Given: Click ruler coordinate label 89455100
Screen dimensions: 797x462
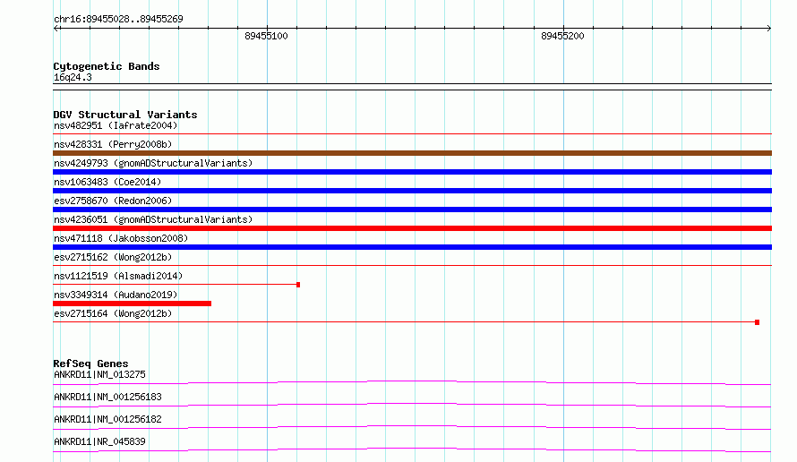Looking at the screenshot, I should coord(266,36).
